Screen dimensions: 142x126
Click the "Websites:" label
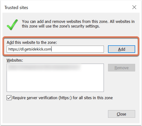pos(15,60)
